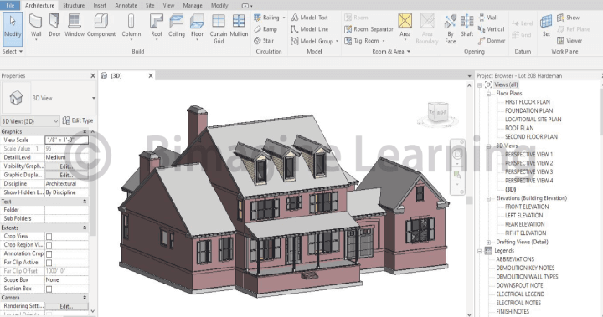
Task: Open the Annotate ribbon tab
Action: coord(126,5)
